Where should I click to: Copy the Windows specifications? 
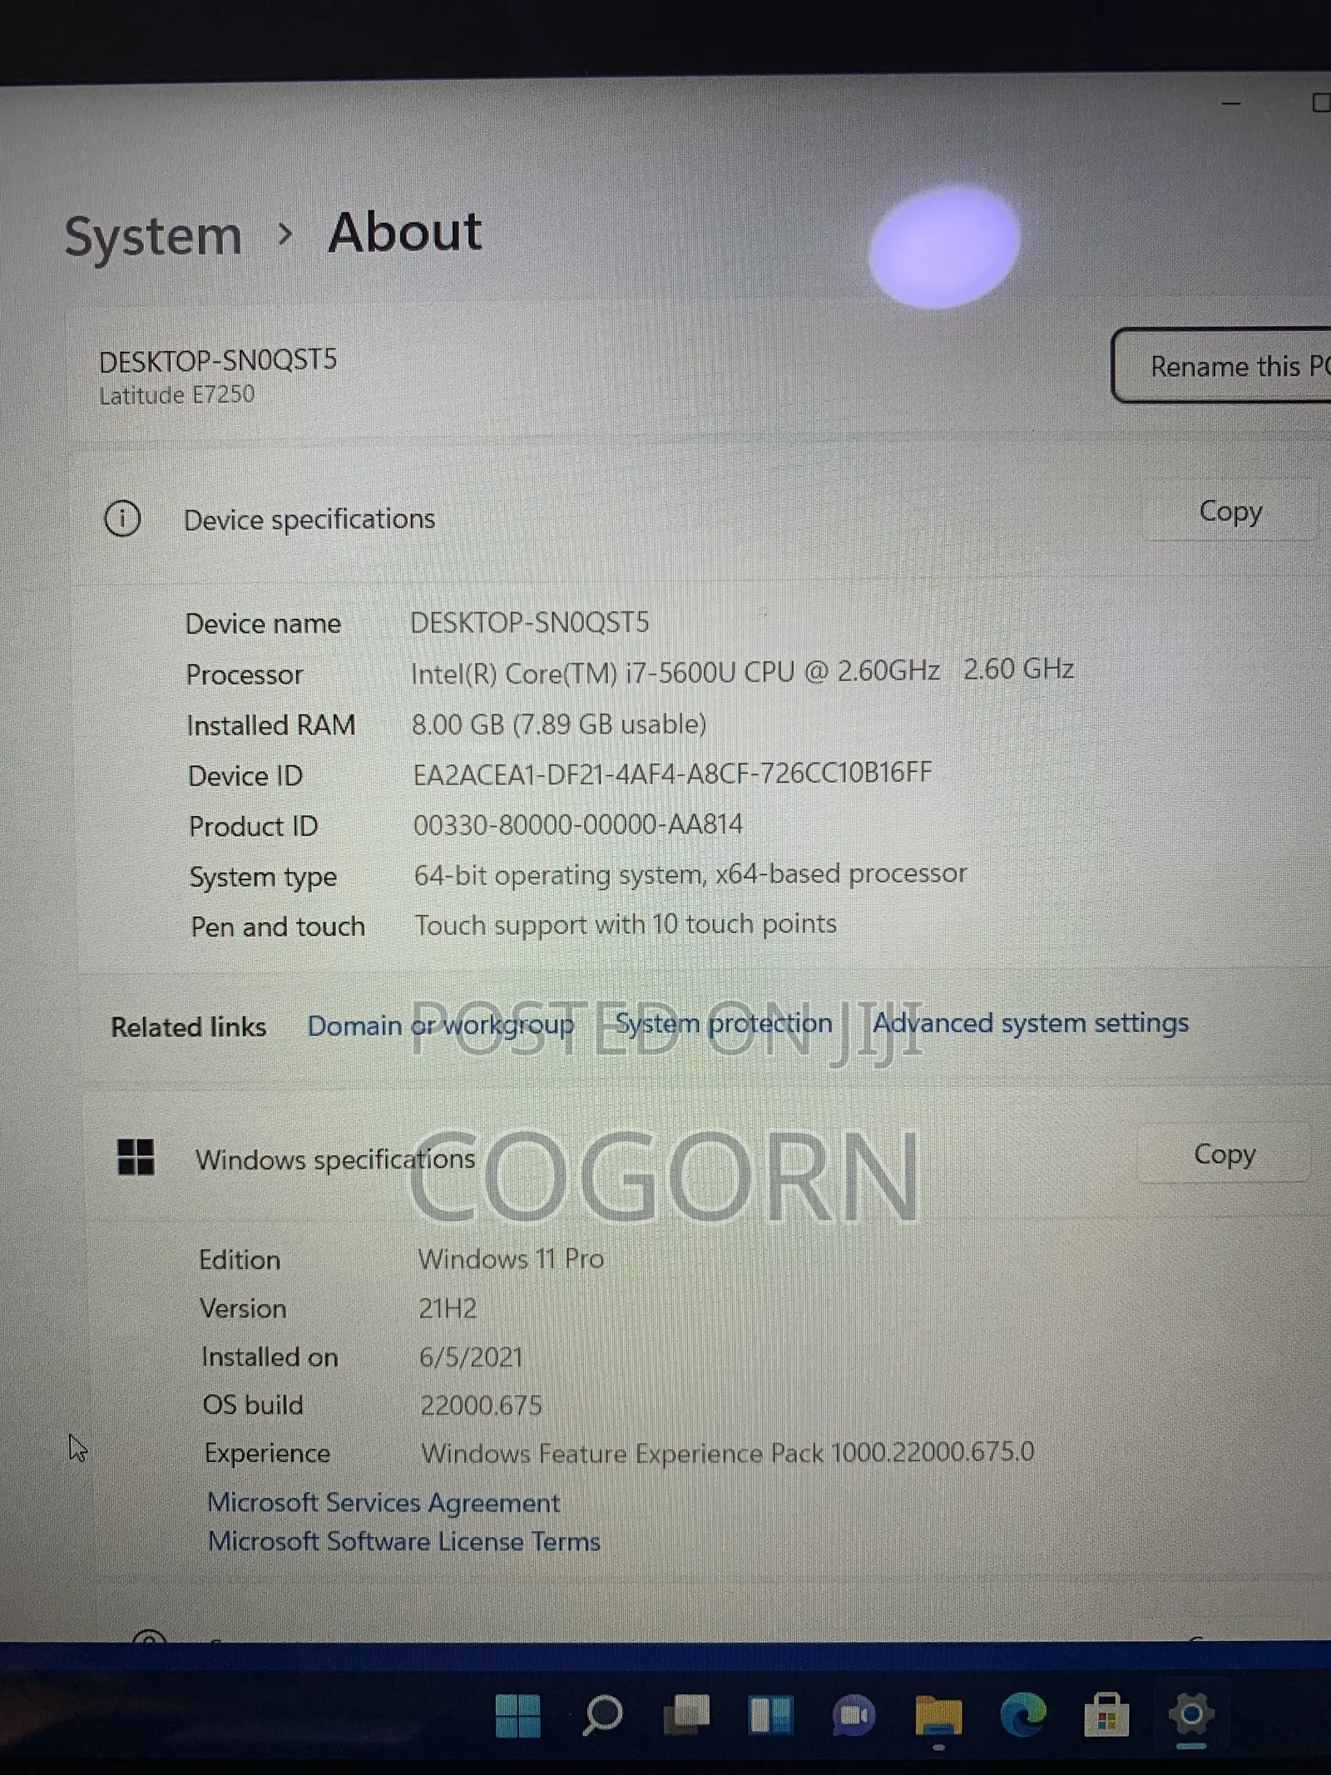(x=1224, y=1154)
